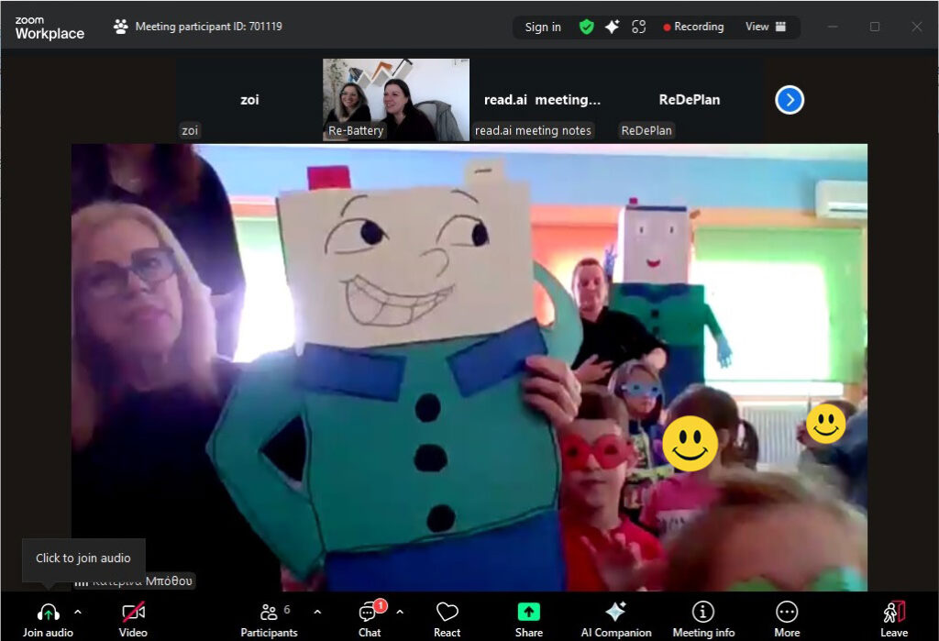Click the Sign in button

pos(543,27)
